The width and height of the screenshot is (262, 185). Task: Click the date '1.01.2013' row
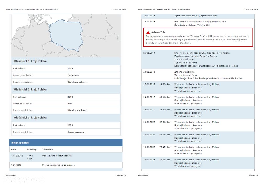(x=16, y=165)
